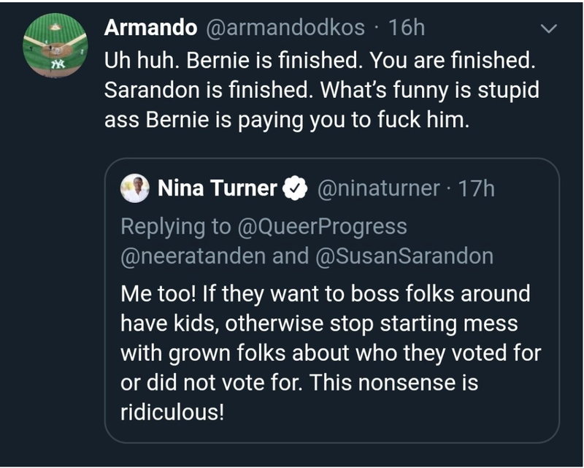Viewport: 584px width, 468px height.
Task: Expand the tweet options chevron
Action: (x=549, y=28)
